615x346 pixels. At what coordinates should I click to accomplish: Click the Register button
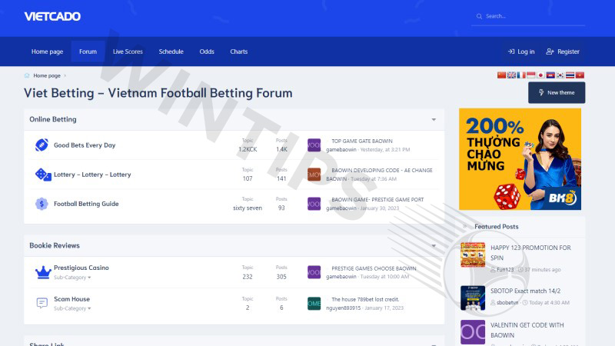coord(563,52)
